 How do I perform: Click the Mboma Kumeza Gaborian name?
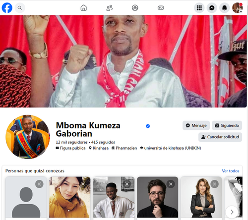pyautogui.click(x=88, y=129)
